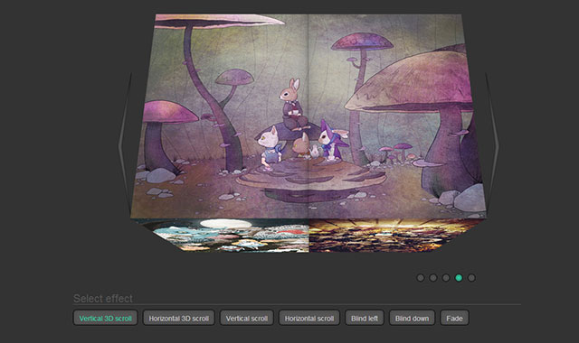
Task: Click the rabbit sitting atop the mushroom
Action: click(x=293, y=105)
